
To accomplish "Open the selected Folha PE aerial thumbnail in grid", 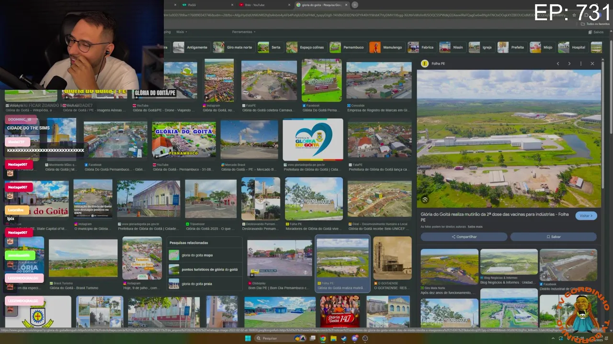I will pyautogui.click(x=342, y=258).
